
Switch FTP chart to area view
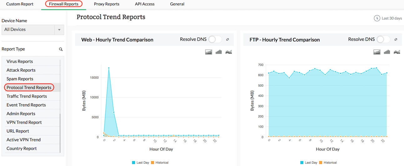[377, 52]
